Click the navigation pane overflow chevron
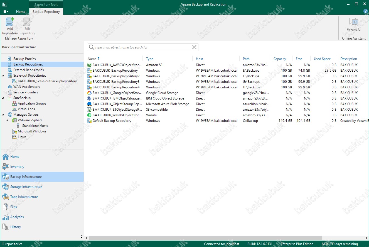 click(81, 236)
